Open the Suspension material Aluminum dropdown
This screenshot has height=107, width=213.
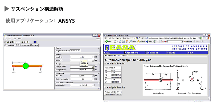pyautogui.click(x=79, y=51)
